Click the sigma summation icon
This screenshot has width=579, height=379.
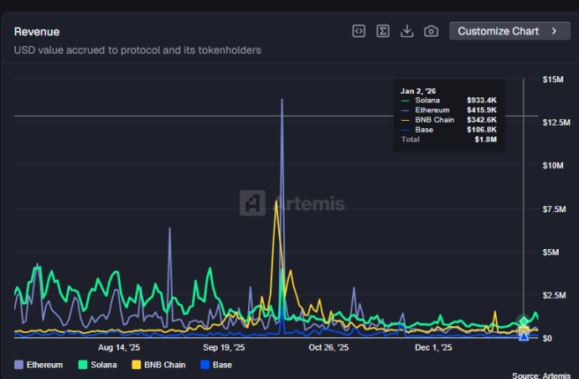pos(383,31)
